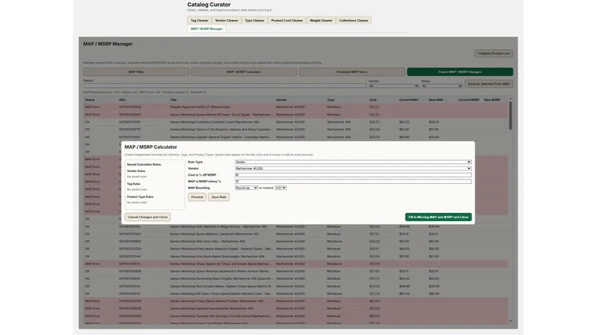The image size is (597, 335).
Task: Select the Chaos Spawn row
Action: pos(296,264)
